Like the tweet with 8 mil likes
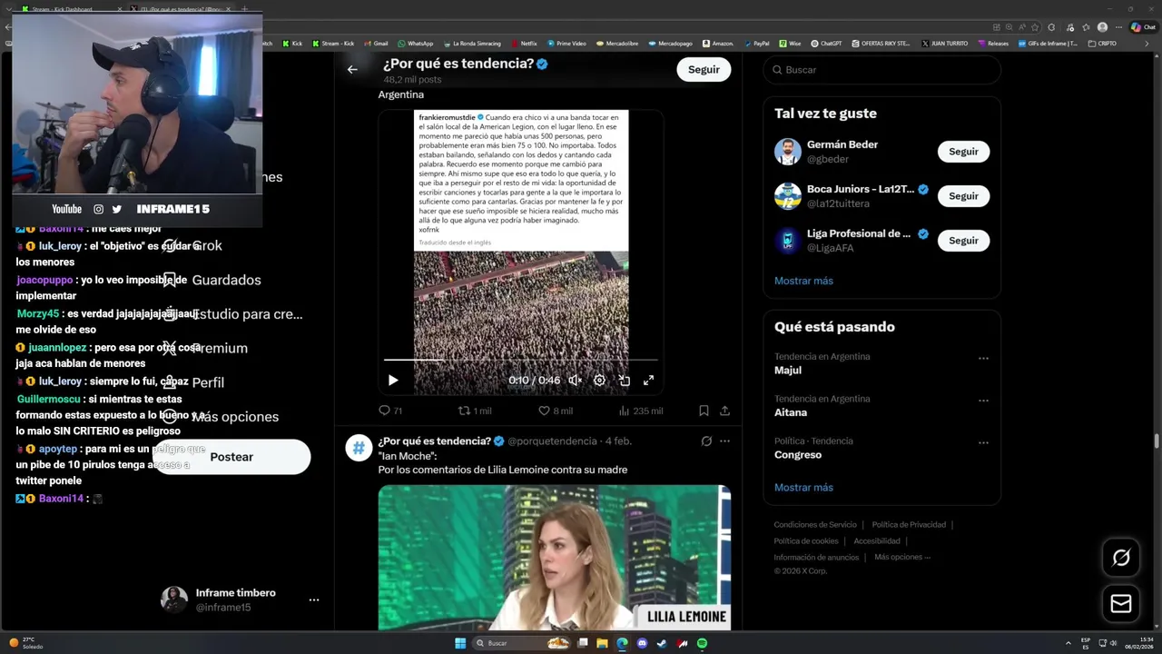The image size is (1162, 654). coord(556,411)
